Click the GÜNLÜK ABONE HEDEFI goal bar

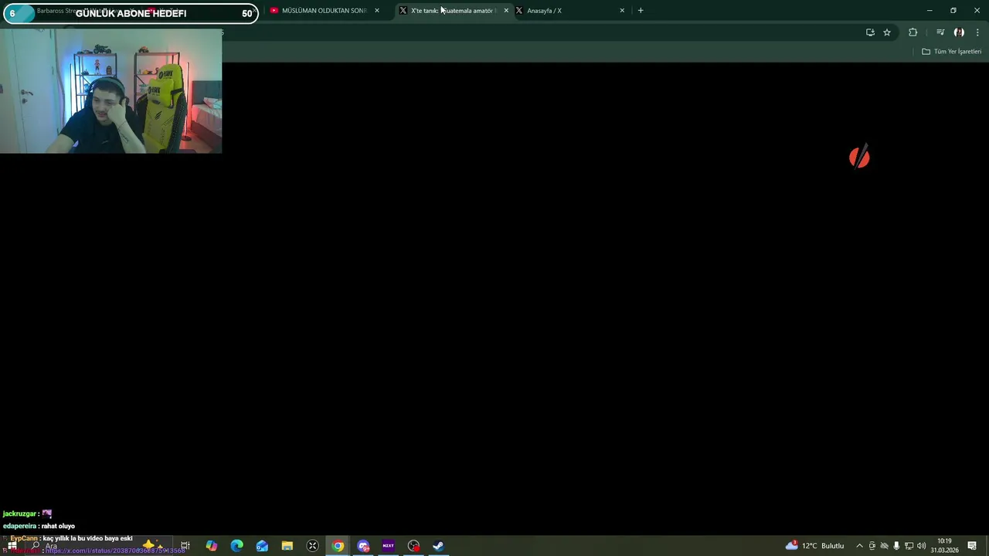point(131,13)
